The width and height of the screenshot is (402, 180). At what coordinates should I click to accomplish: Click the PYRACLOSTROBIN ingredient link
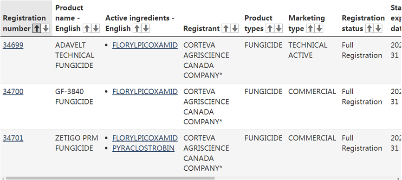click(x=143, y=148)
